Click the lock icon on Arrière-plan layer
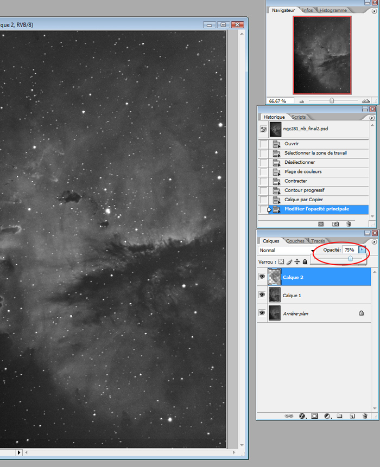This screenshot has width=380, height=467. (361, 313)
